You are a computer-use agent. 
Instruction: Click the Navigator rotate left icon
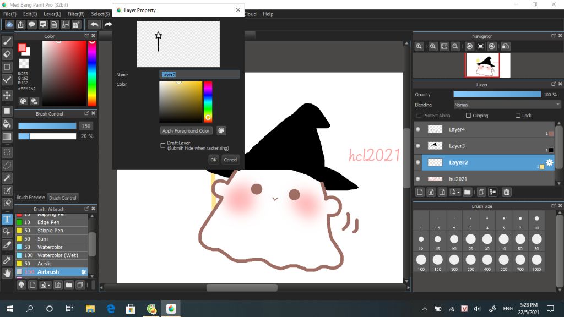click(469, 46)
